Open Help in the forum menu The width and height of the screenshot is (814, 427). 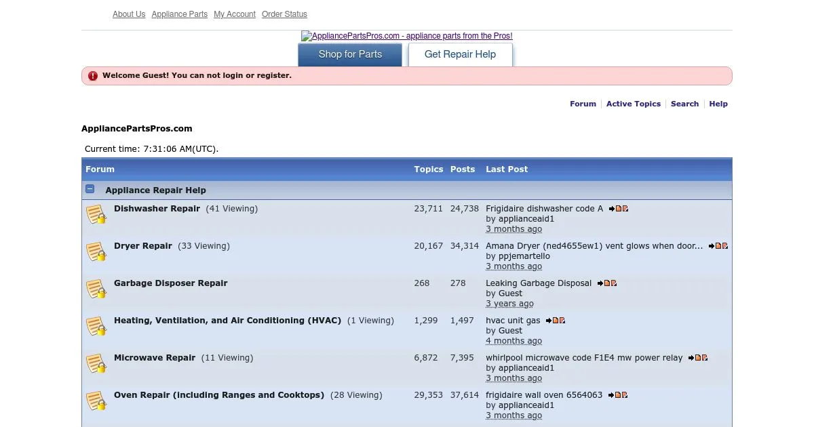pos(718,104)
